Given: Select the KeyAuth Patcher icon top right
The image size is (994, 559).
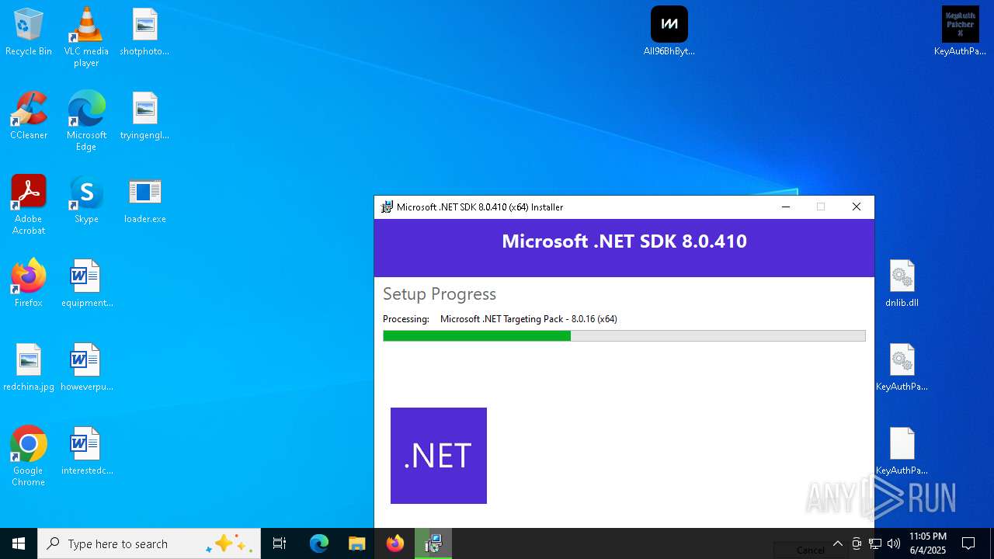Looking at the screenshot, I should (960, 33).
